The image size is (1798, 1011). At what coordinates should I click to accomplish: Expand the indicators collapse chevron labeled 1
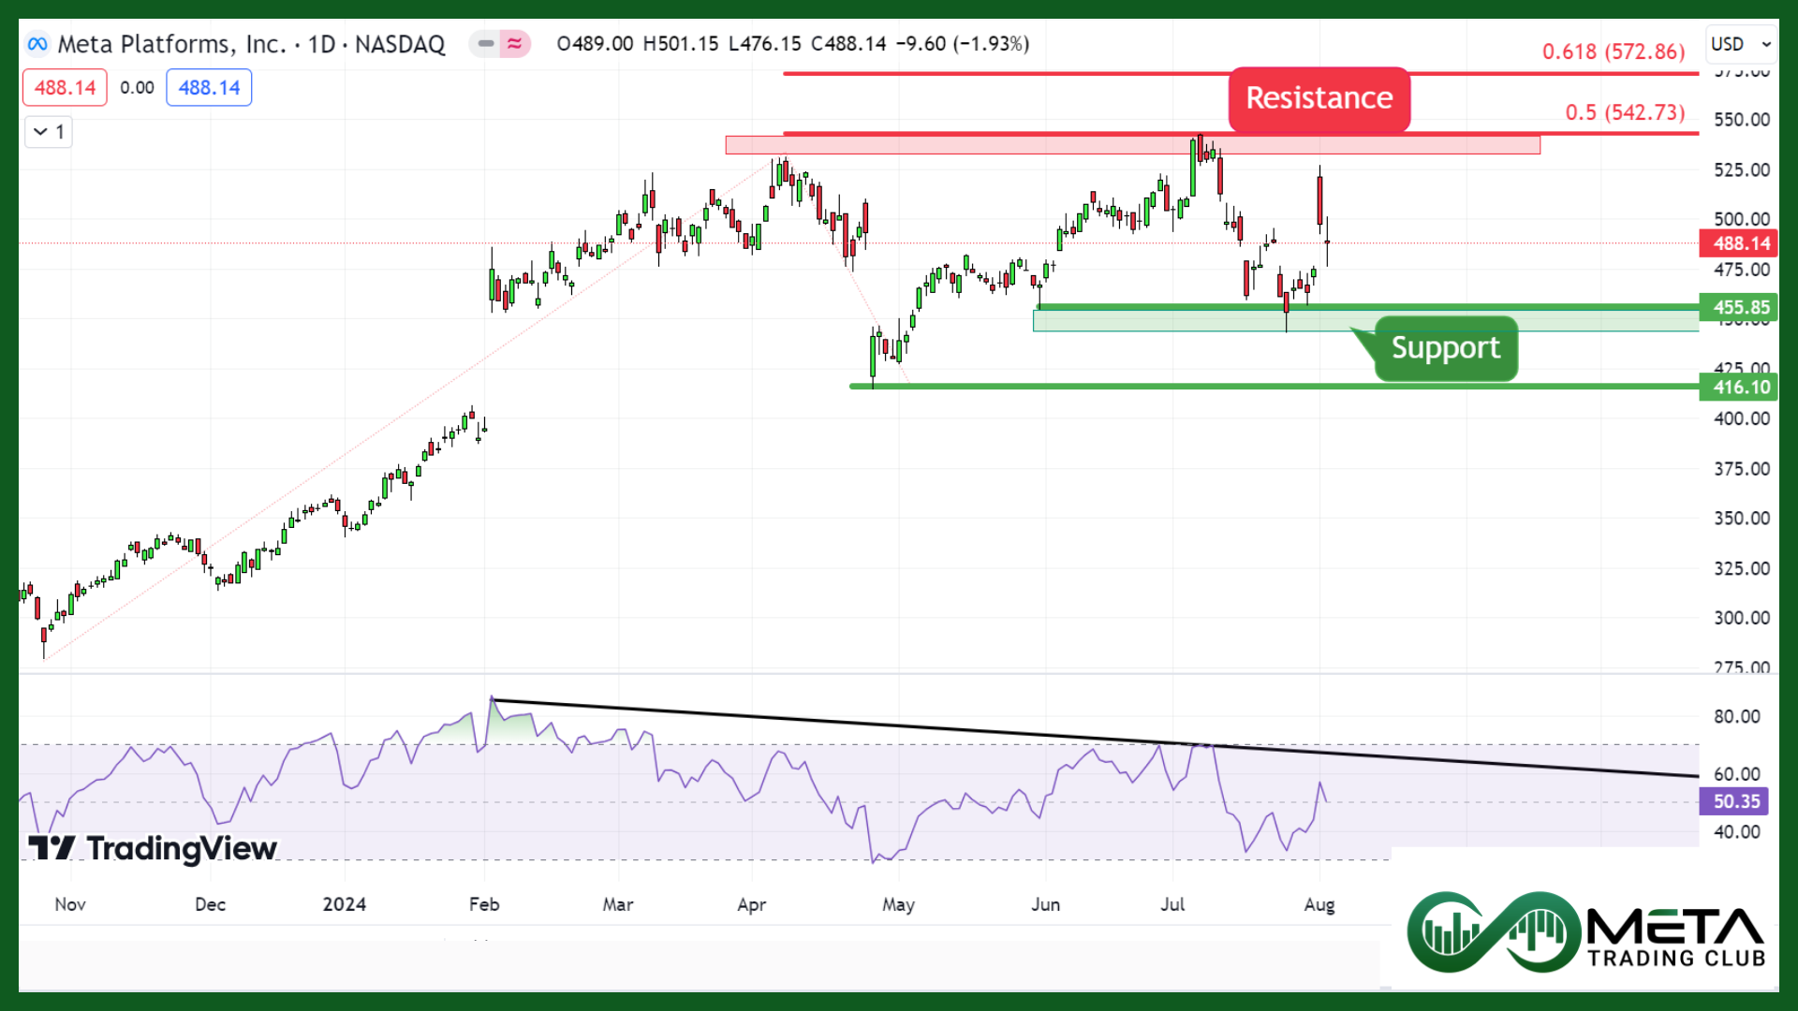coord(49,132)
